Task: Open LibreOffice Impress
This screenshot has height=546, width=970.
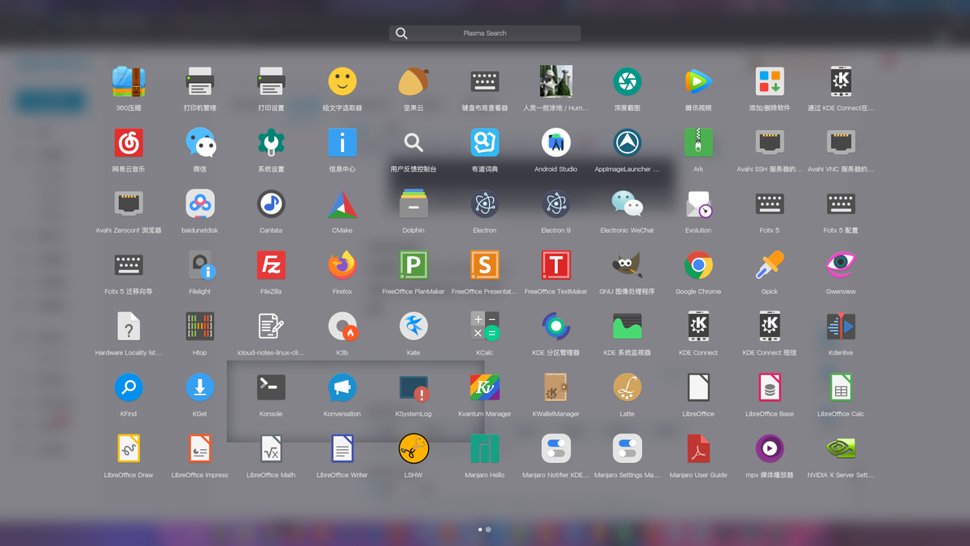Action: pyautogui.click(x=200, y=449)
